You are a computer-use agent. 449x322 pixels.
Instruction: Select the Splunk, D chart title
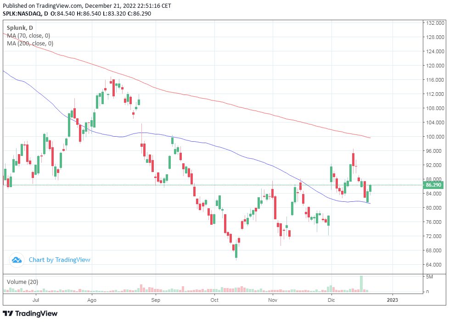click(x=20, y=28)
